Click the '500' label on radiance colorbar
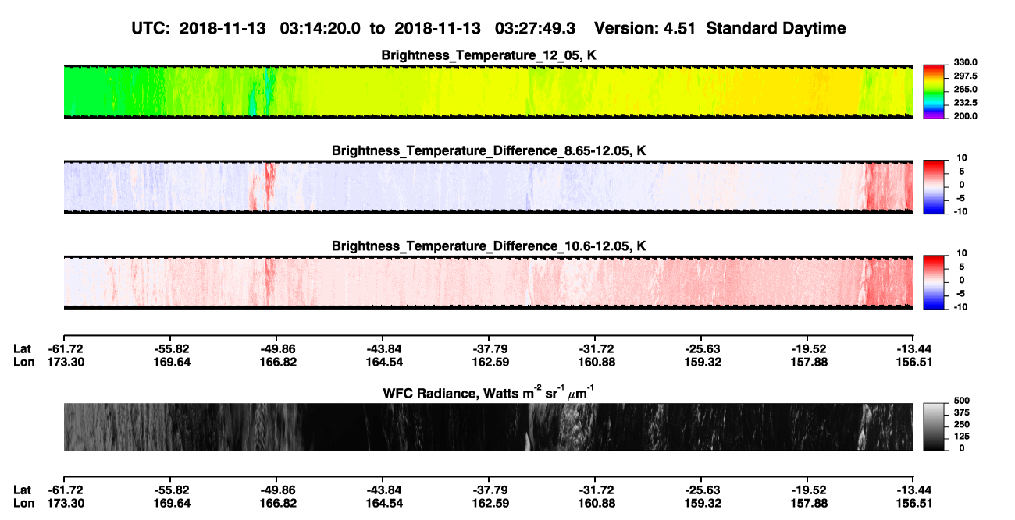 click(x=961, y=401)
